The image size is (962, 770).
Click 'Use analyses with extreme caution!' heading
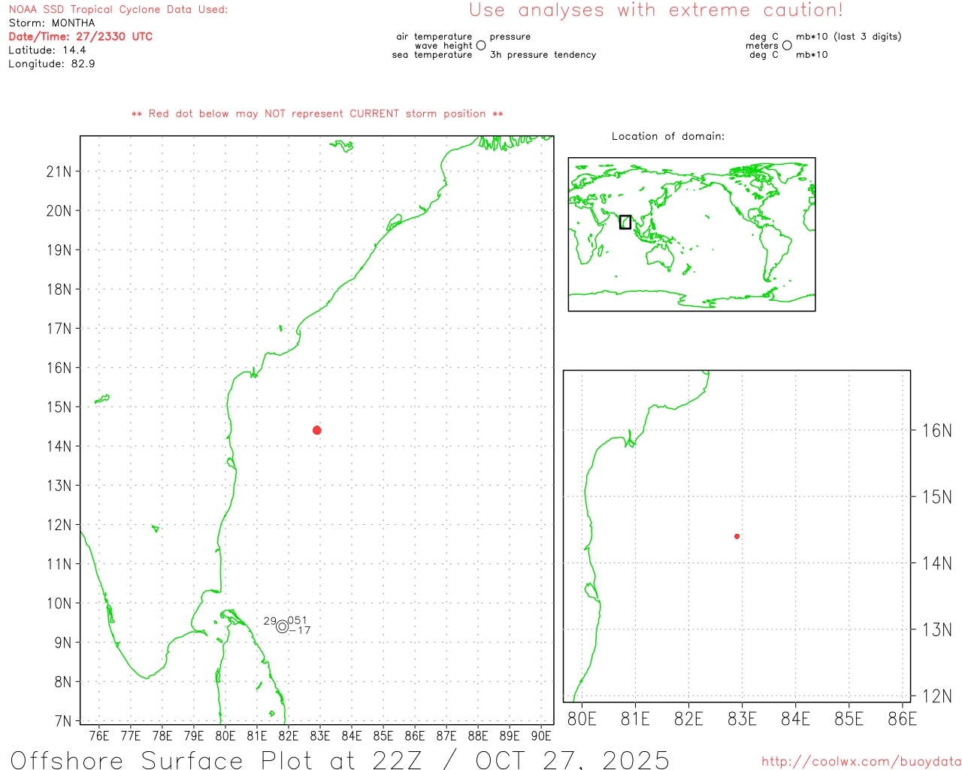[655, 11]
